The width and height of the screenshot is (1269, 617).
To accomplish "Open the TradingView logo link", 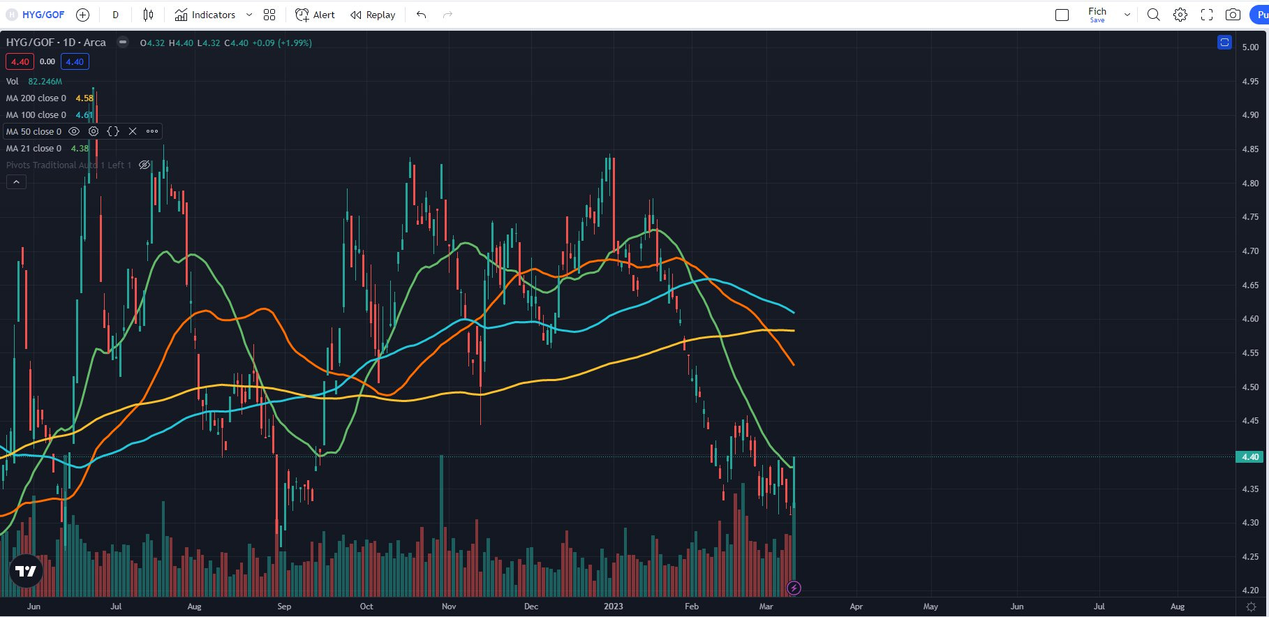I will (x=26, y=571).
